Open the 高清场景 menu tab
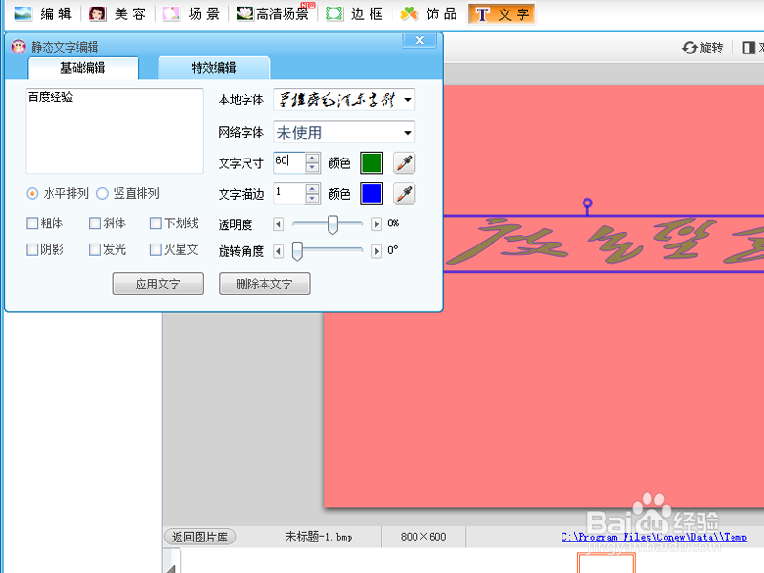764x573 pixels. (276, 13)
